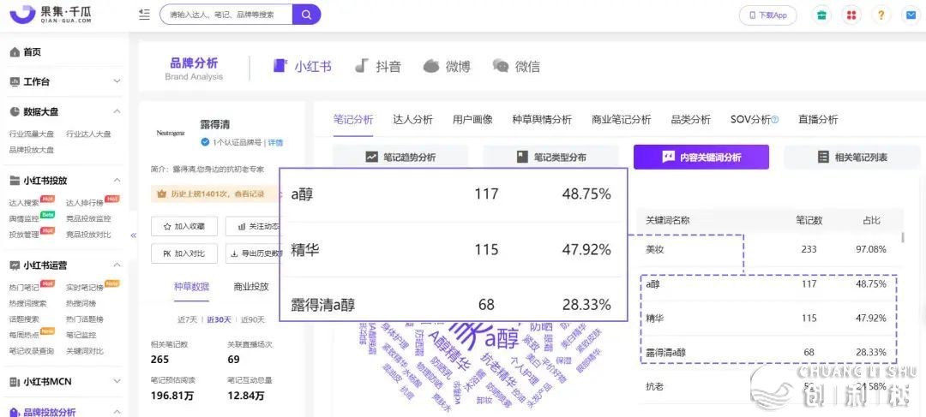
Task: Click the 加入收藏 button
Action: point(184,226)
